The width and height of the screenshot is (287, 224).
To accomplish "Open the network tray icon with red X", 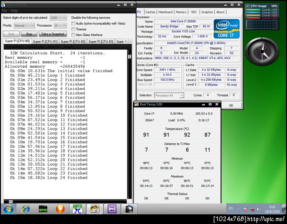I will (x=245, y=209).
